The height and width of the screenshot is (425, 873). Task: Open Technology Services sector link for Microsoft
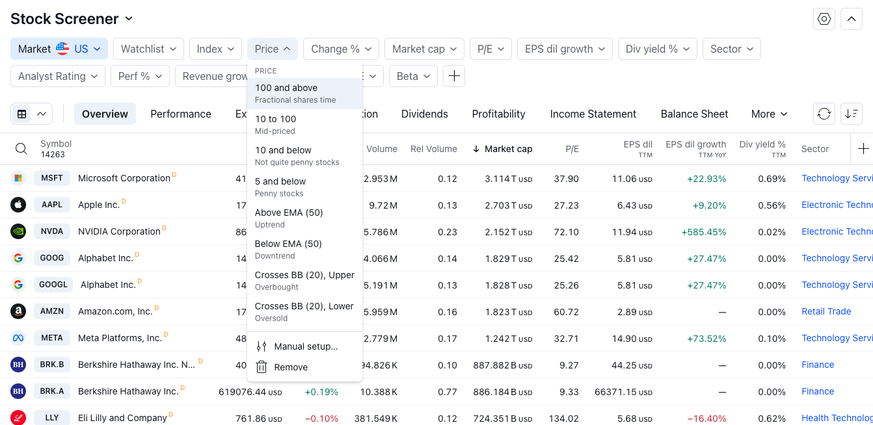click(x=837, y=178)
